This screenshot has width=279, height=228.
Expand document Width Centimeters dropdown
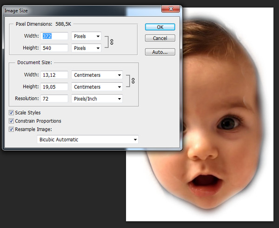[x=97, y=75]
